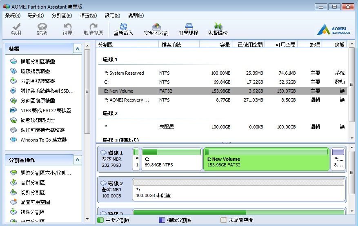The image size is (358, 226).
Task: Sort by the 分割區 column header
Action: (x=127, y=45)
